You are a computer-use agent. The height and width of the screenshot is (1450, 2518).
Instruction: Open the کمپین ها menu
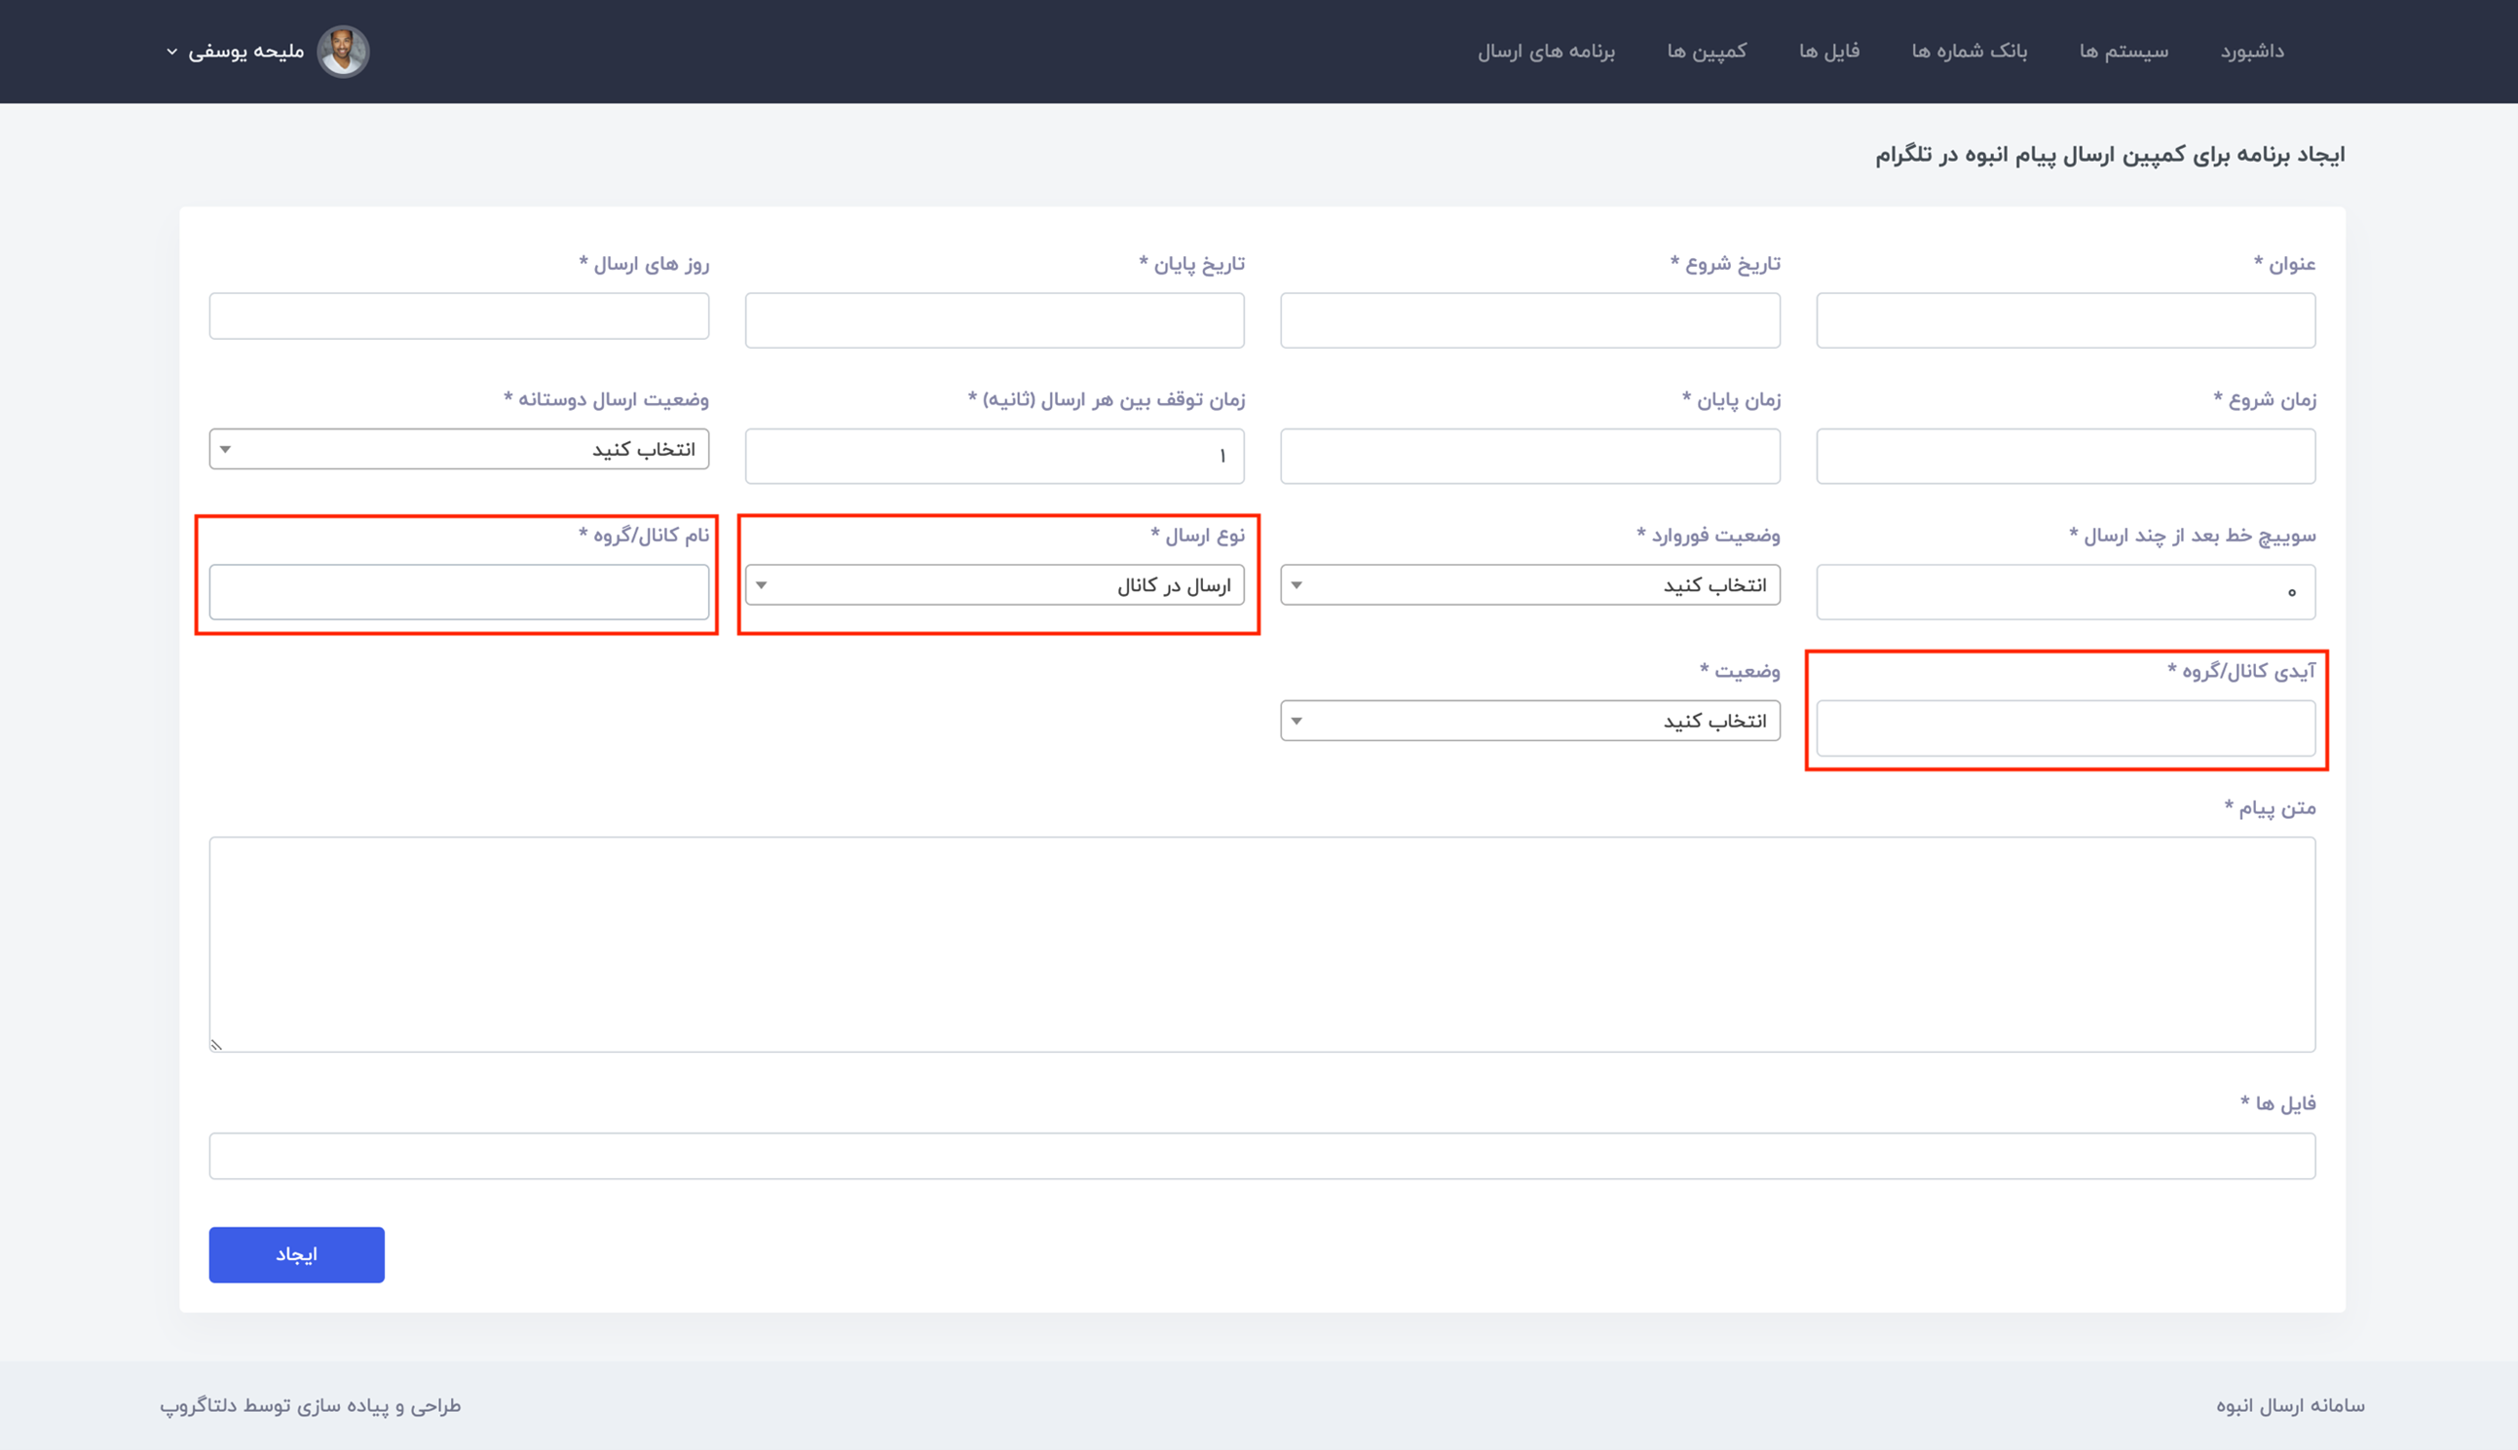[x=1707, y=50]
